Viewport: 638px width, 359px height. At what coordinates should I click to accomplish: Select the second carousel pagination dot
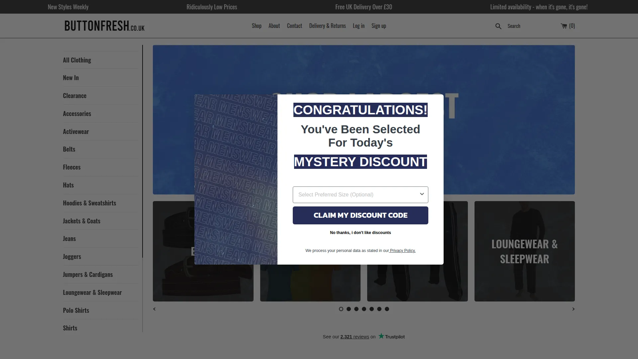coord(349,309)
